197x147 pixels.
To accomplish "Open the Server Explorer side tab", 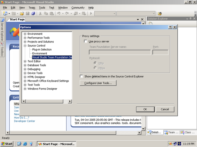I will coord(2,30).
